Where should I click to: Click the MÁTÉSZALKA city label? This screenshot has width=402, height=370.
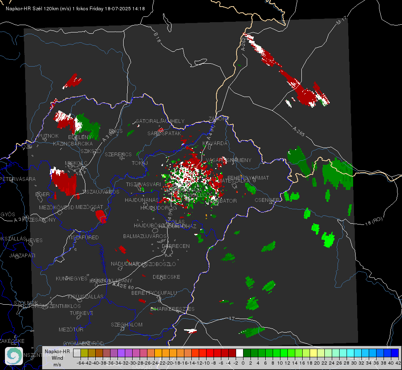click(234, 181)
